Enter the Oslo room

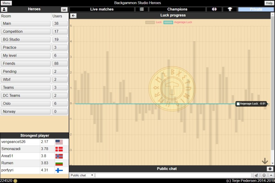click(25, 103)
